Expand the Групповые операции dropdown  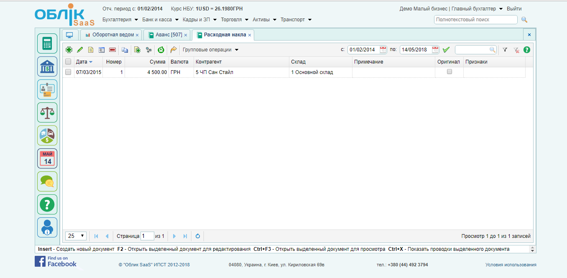click(210, 50)
